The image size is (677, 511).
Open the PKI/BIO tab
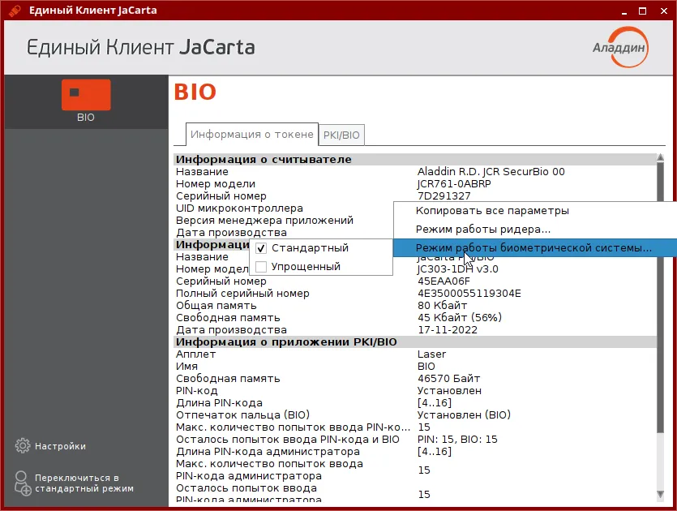point(341,135)
